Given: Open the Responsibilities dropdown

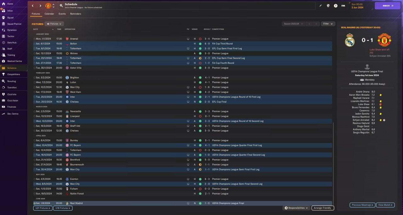Looking at the screenshot, I should point(296,208).
